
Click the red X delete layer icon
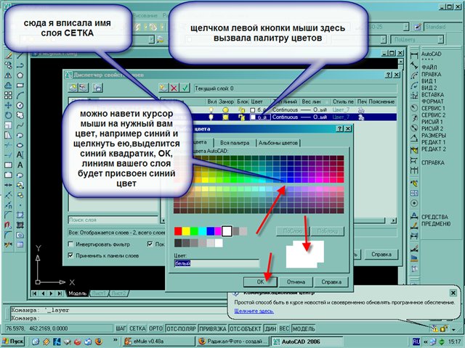[173, 88]
